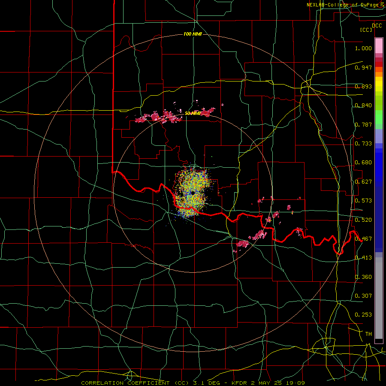Click the black radar site dot in clutter
Viewport: 386px width, 386px height.
click(193, 193)
